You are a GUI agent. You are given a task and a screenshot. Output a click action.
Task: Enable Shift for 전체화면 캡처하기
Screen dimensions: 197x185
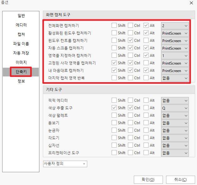point(114,25)
